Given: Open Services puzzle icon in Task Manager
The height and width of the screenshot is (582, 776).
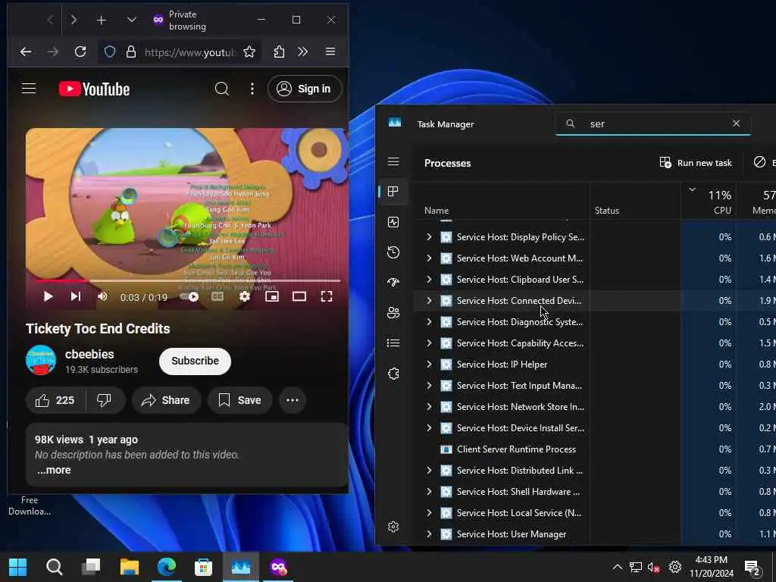Looking at the screenshot, I should point(393,374).
